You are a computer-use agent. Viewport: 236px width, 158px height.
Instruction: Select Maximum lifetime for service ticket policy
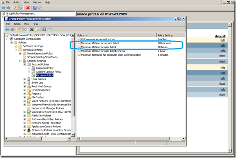tap(100, 43)
